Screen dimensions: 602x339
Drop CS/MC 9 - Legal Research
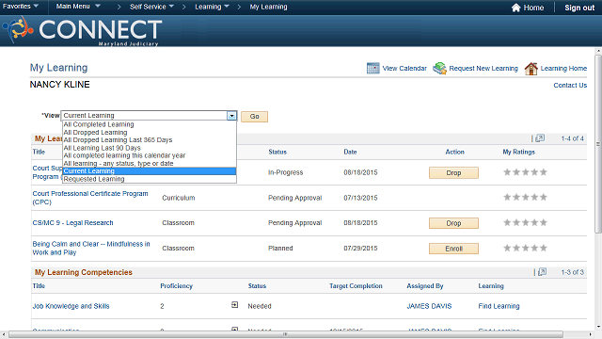click(453, 223)
